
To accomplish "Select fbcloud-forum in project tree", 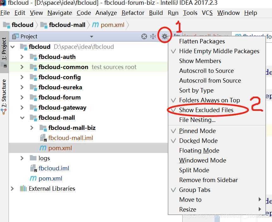I will pyautogui.click(x=59, y=97).
